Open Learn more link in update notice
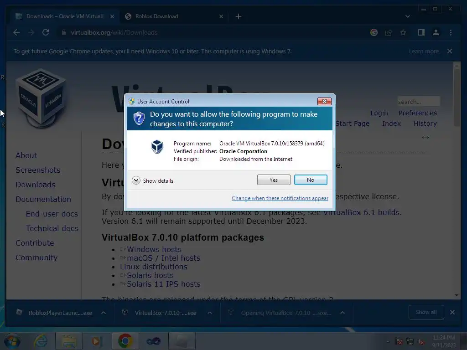The height and width of the screenshot is (350, 467). point(424,51)
